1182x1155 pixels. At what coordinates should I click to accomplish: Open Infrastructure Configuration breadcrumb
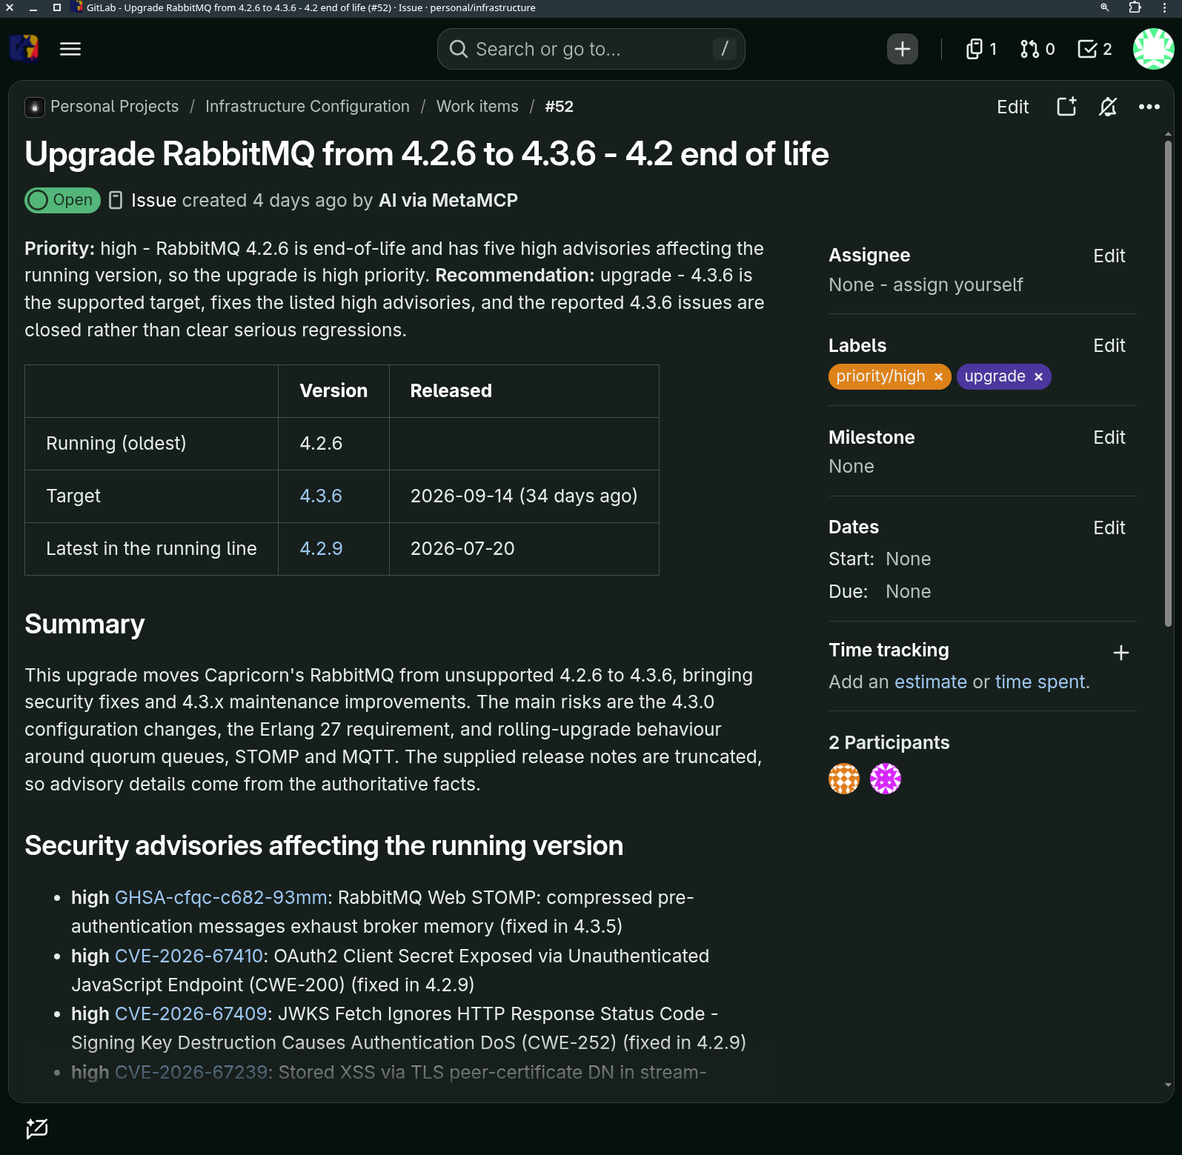coord(307,107)
